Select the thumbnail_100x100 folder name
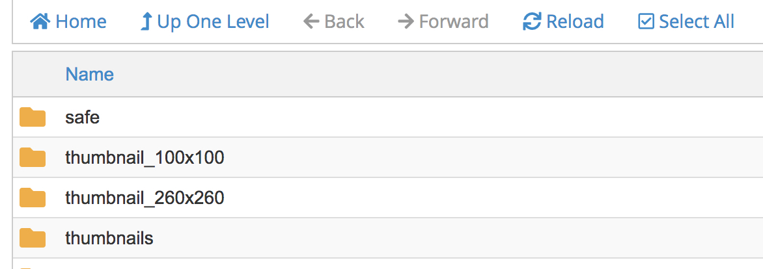Image resolution: width=763 pixels, height=269 pixels. [x=145, y=158]
